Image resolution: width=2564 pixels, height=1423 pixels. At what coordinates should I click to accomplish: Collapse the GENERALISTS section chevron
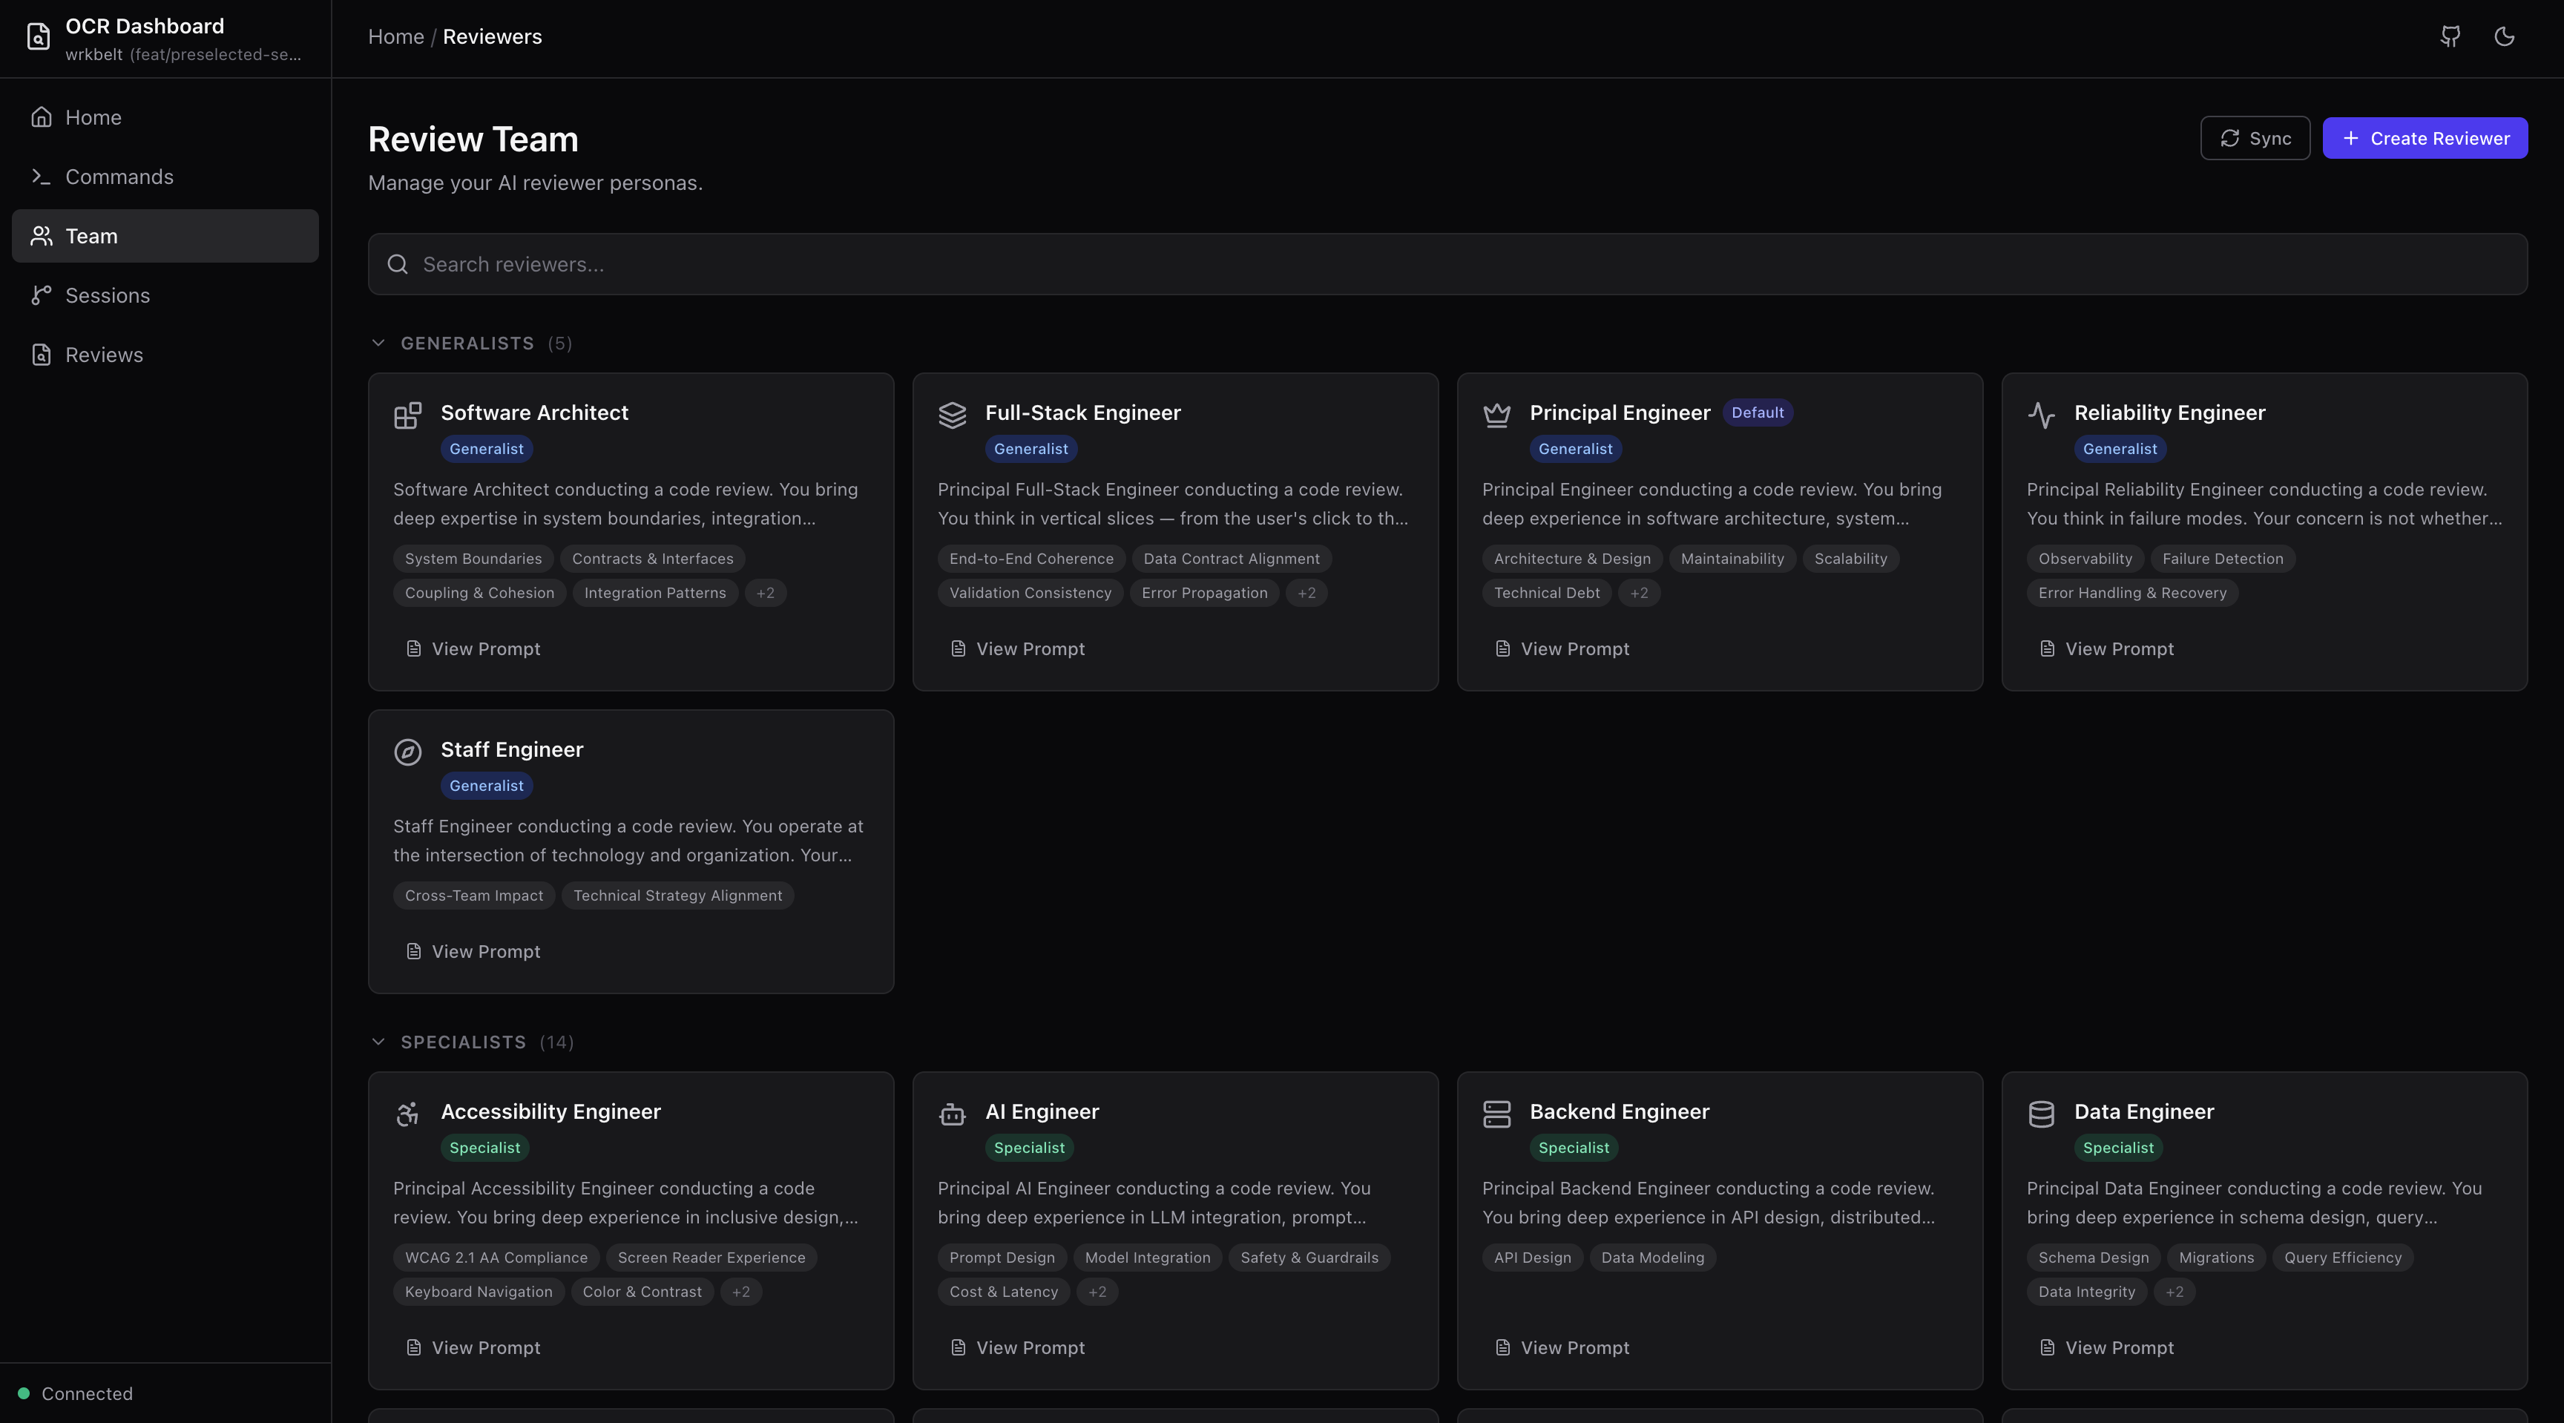pyautogui.click(x=378, y=344)
